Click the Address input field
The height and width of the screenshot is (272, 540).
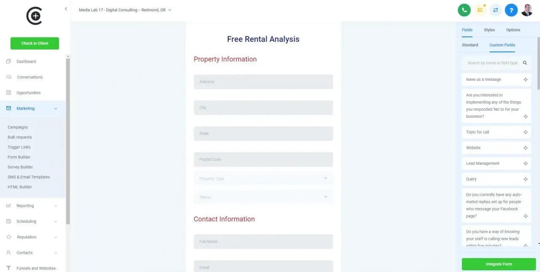(263, 82)
